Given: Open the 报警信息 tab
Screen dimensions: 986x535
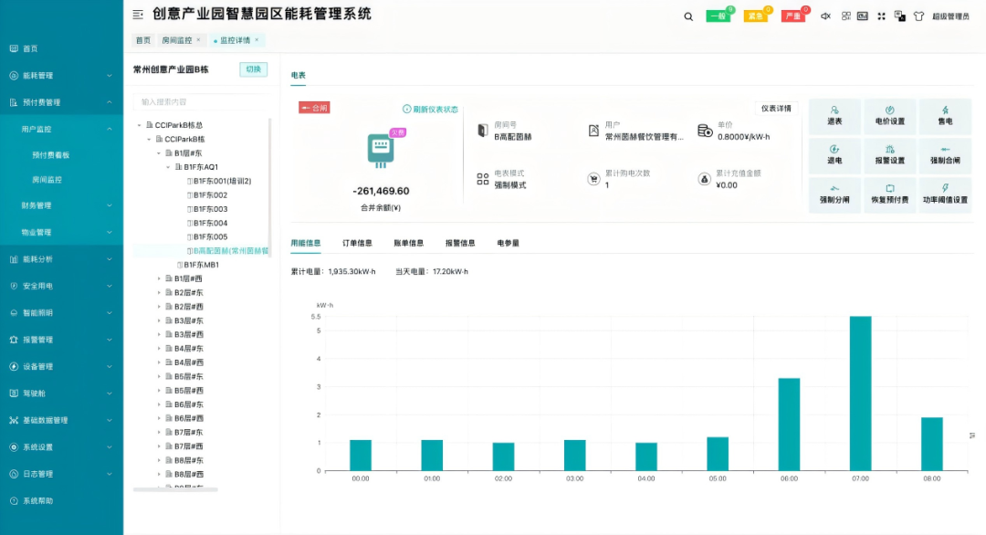Looking at the screenshot, I should (x=460, y=243).
